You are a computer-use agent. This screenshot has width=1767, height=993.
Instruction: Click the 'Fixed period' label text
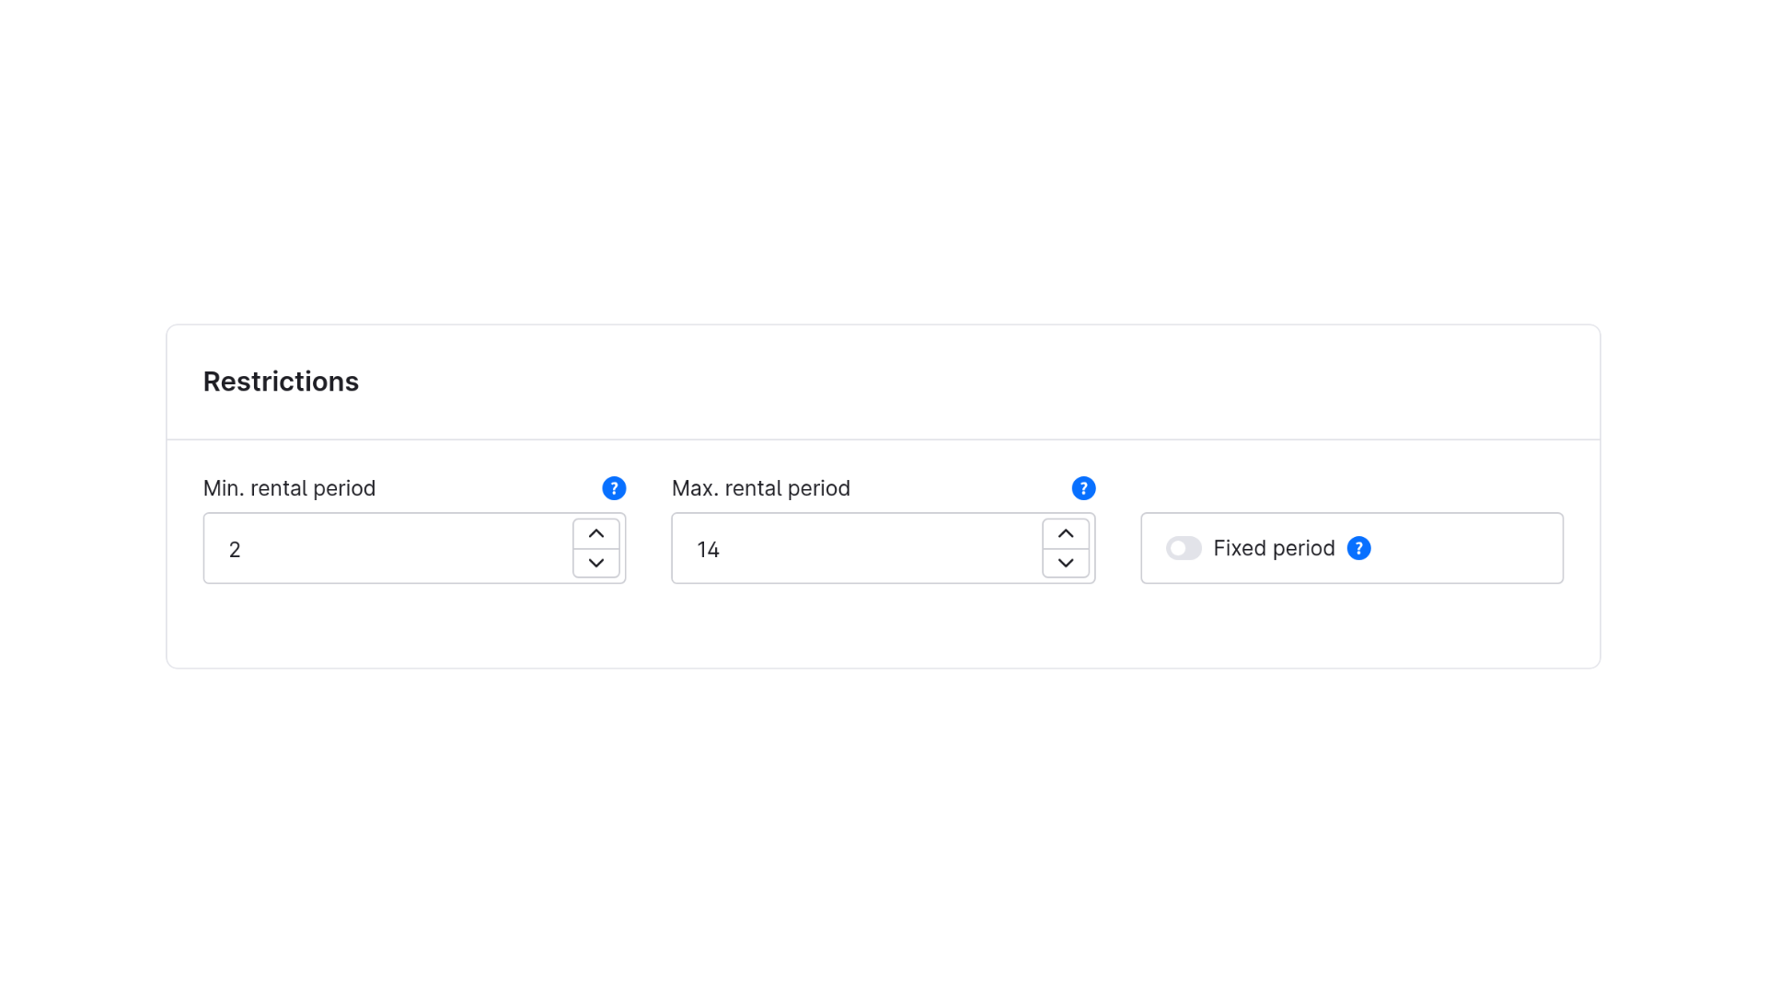point(1274,548)
